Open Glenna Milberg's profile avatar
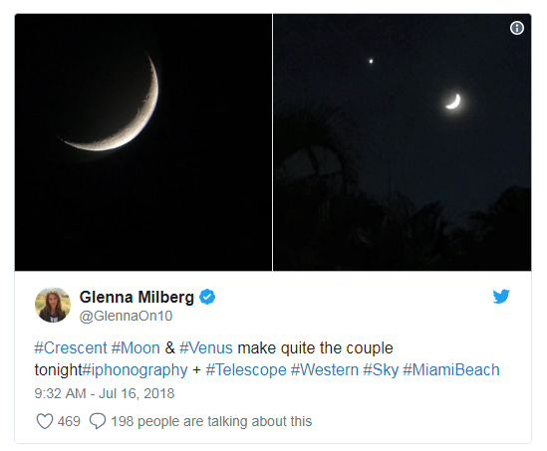The width and height of the screenshot is (547, 451). pyautogui.click(x=53, y=305)
